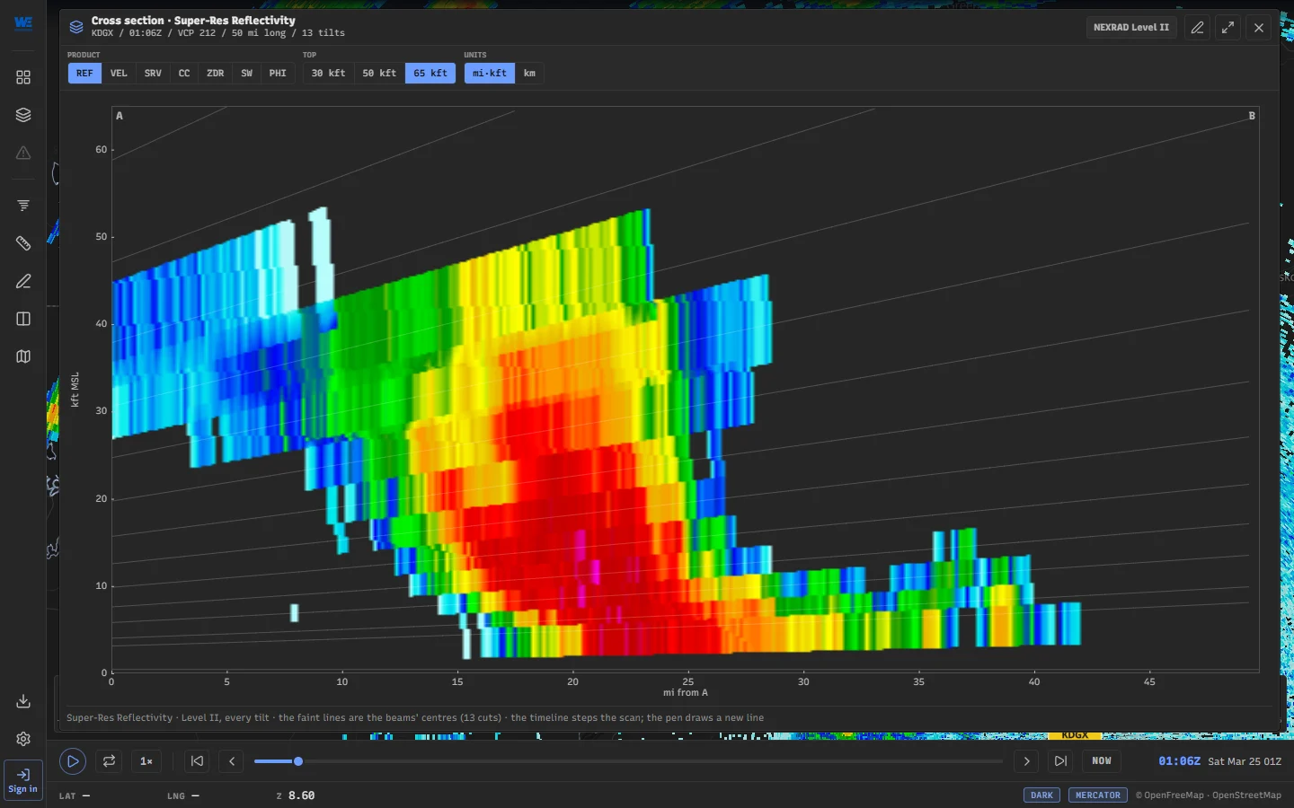Click the download icon in sidebar
Viewport: 1294px width, 808px height.
tap(23, 701)
